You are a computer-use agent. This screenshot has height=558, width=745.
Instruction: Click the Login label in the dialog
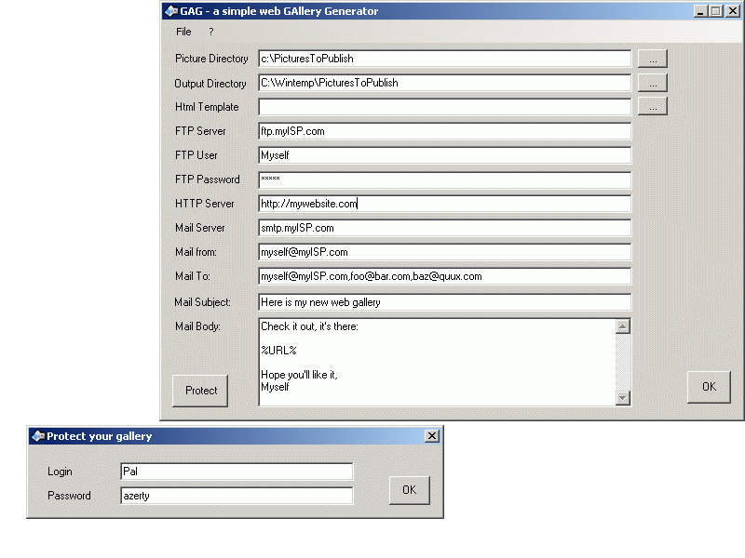[x=60, y=472]
